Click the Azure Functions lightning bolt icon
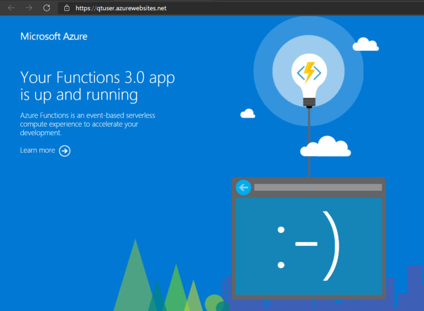The width and height of the screenshot is (424, 311). click(x=309, y=72)
